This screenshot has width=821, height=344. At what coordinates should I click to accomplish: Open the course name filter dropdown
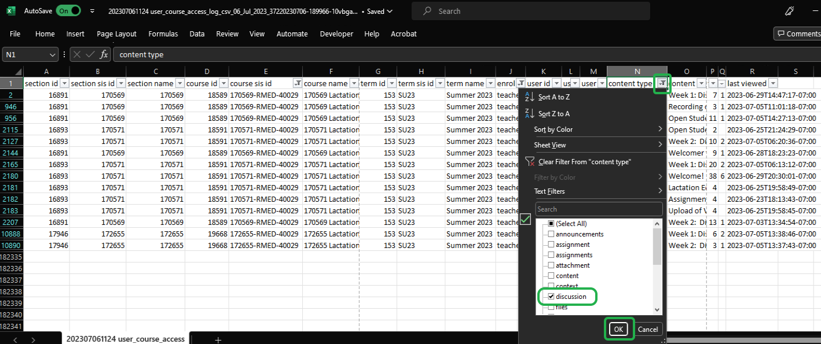pyautogui.click(x=354, y=83)
